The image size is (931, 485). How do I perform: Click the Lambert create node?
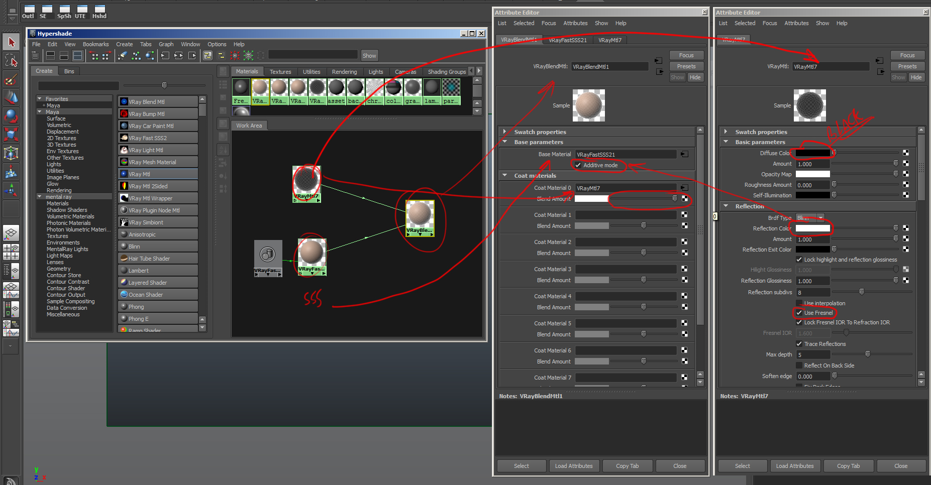pyautogui.click(x=158, y=271)
